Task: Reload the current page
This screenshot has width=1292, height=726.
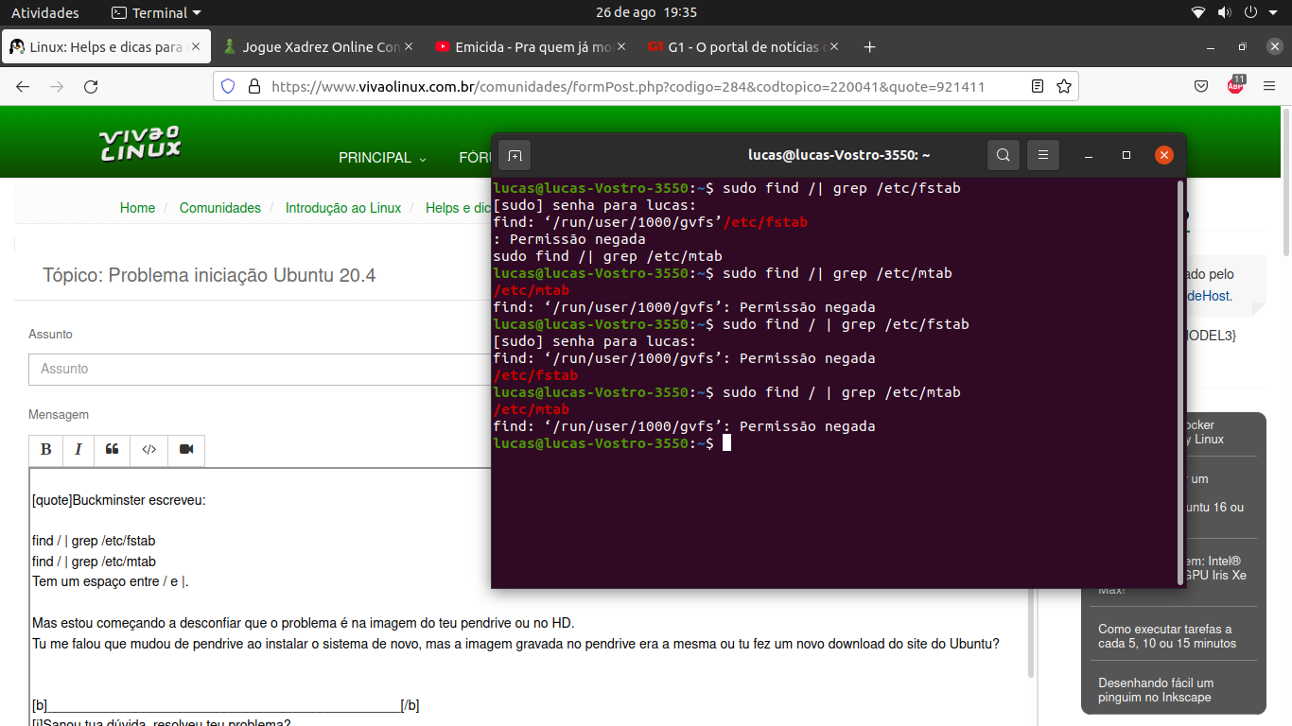Action: 91,86
